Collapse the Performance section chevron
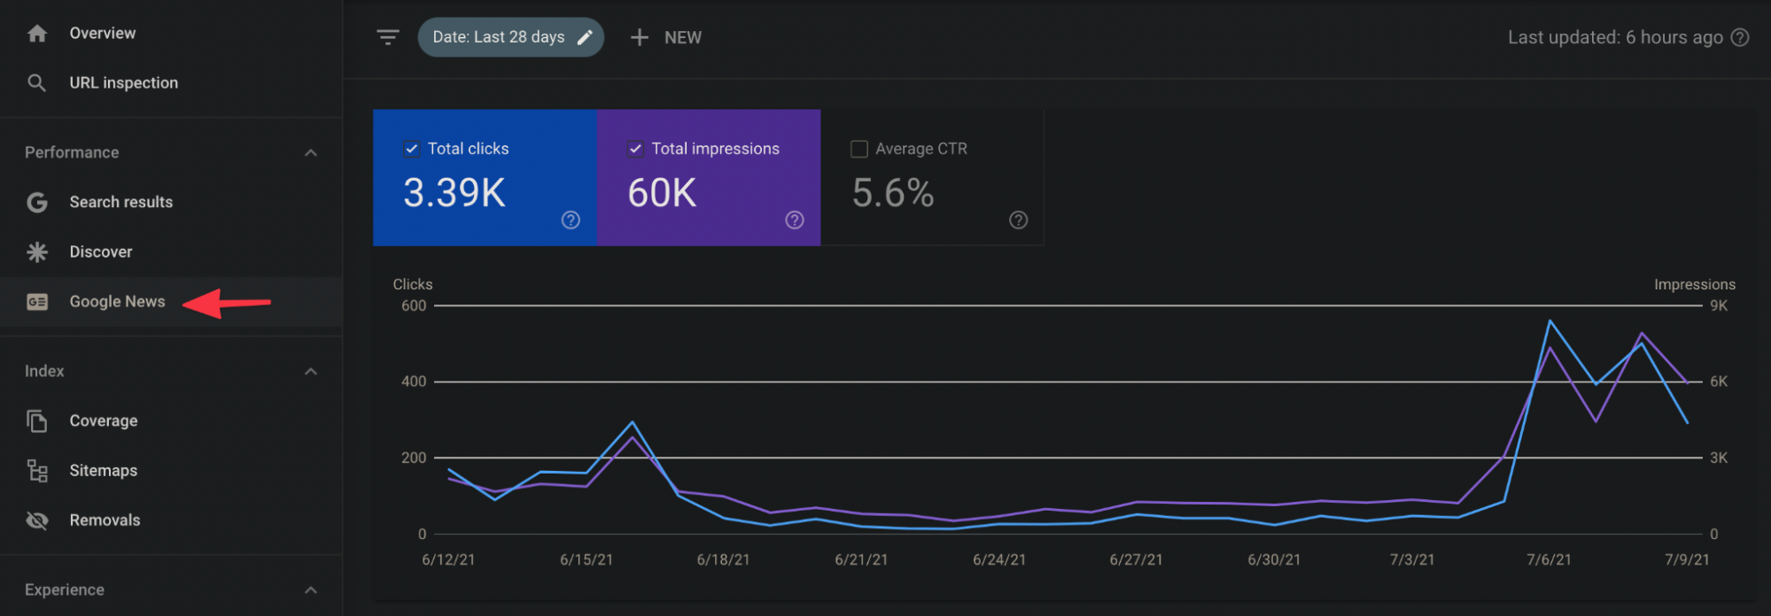This screenshot has height=616, width=1771. pyautogui.click(x=311, y=153)
